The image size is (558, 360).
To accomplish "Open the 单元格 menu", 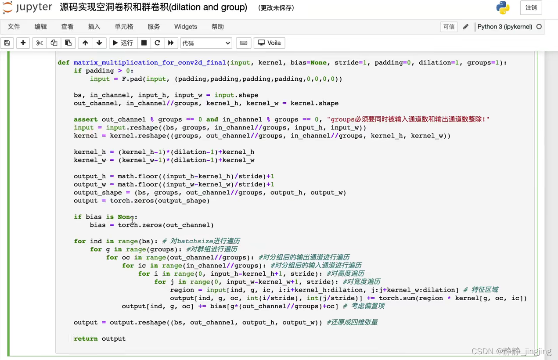I will (123, 26).
